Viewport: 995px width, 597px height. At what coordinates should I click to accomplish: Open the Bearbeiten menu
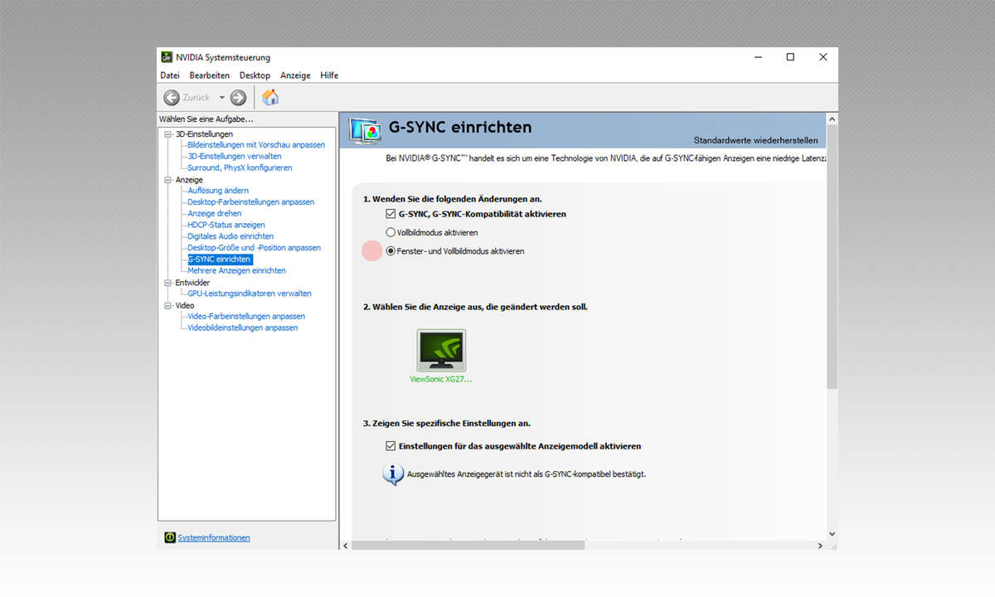(x=210, y=75)
